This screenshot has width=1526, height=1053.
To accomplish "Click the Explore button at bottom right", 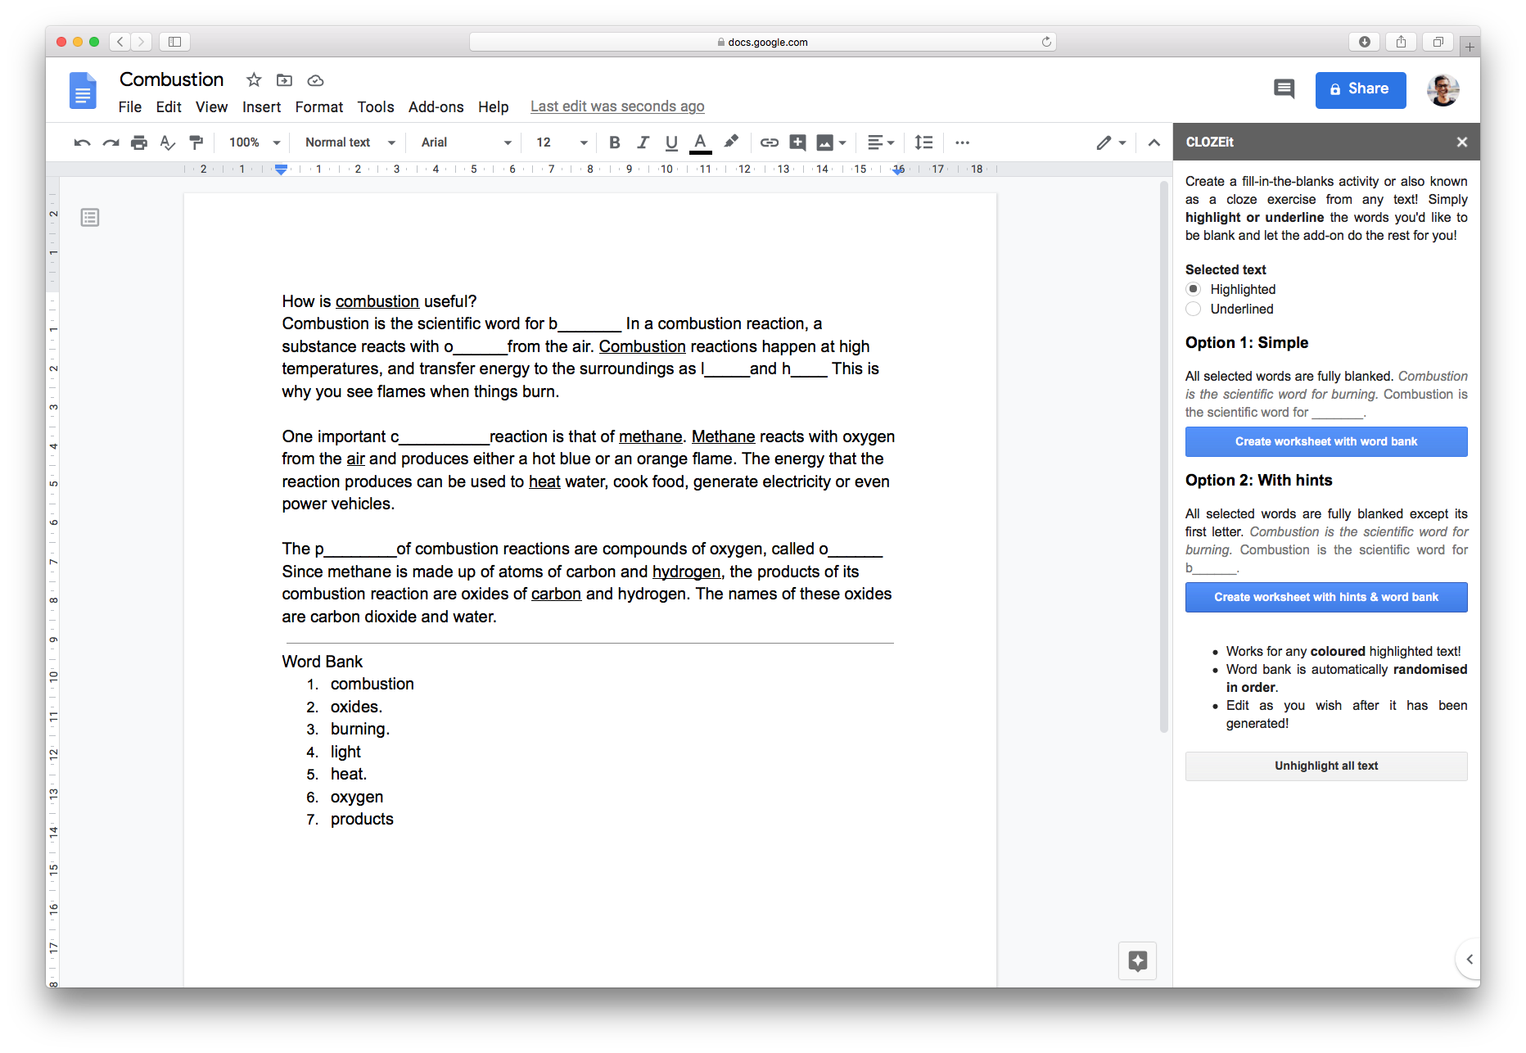I will point(1138,960).
